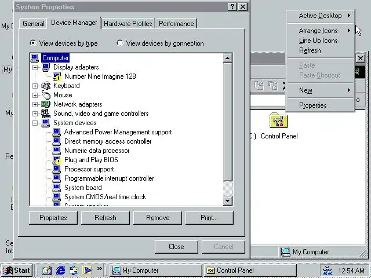Click the Outlook Express quick launch icon
Image resolution: width=371 pixels, height=278 pixels.
(x=74, y=270)
